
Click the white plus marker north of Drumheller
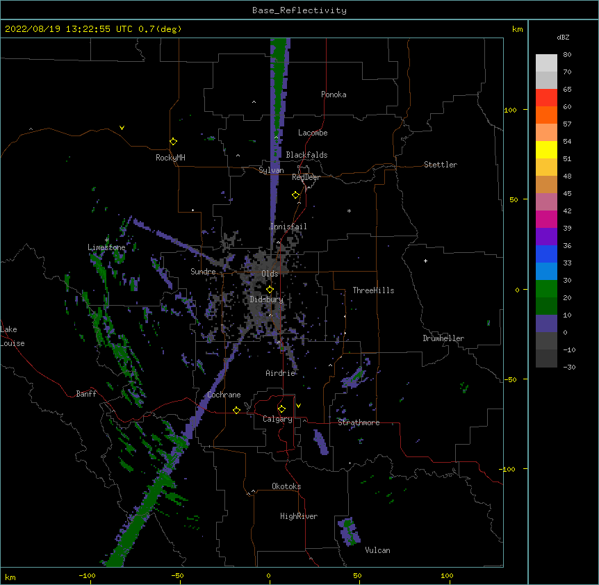tap(425, 261)
